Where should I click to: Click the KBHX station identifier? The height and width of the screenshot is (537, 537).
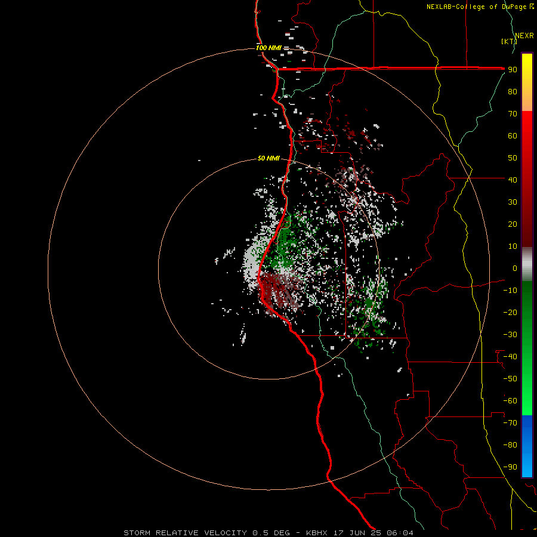click(x=317, y=533)
